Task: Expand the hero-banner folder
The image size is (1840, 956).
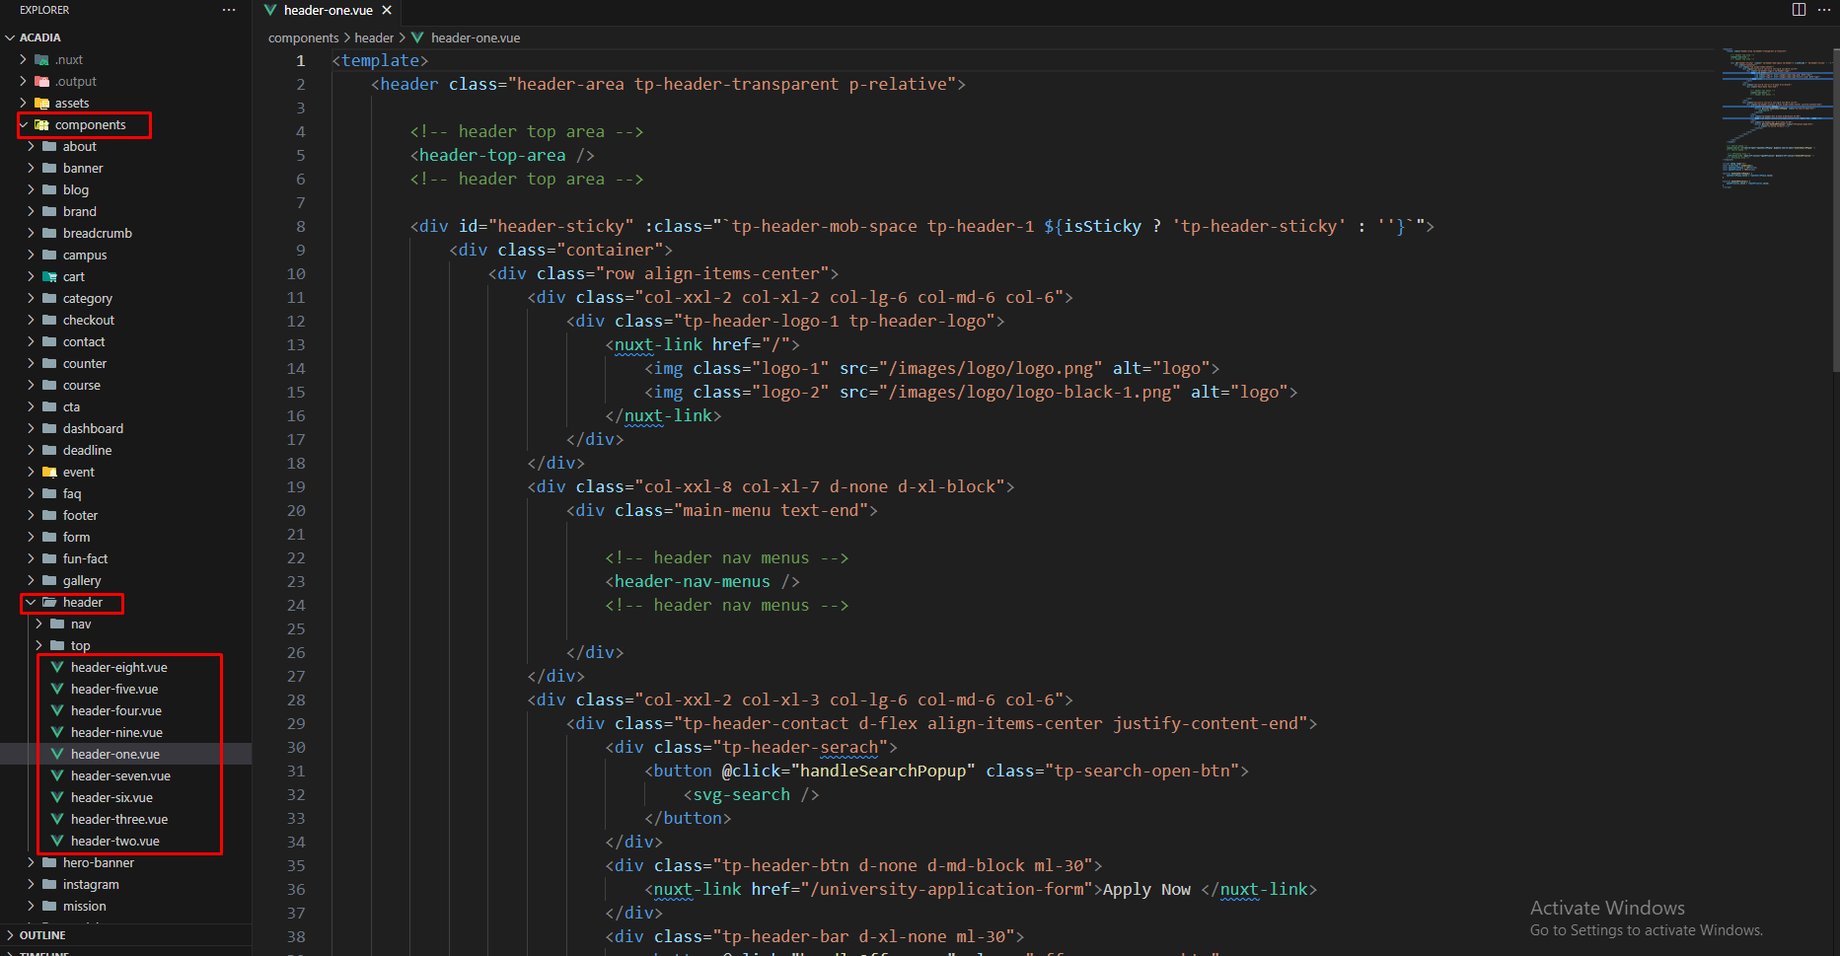Action: 31,862
